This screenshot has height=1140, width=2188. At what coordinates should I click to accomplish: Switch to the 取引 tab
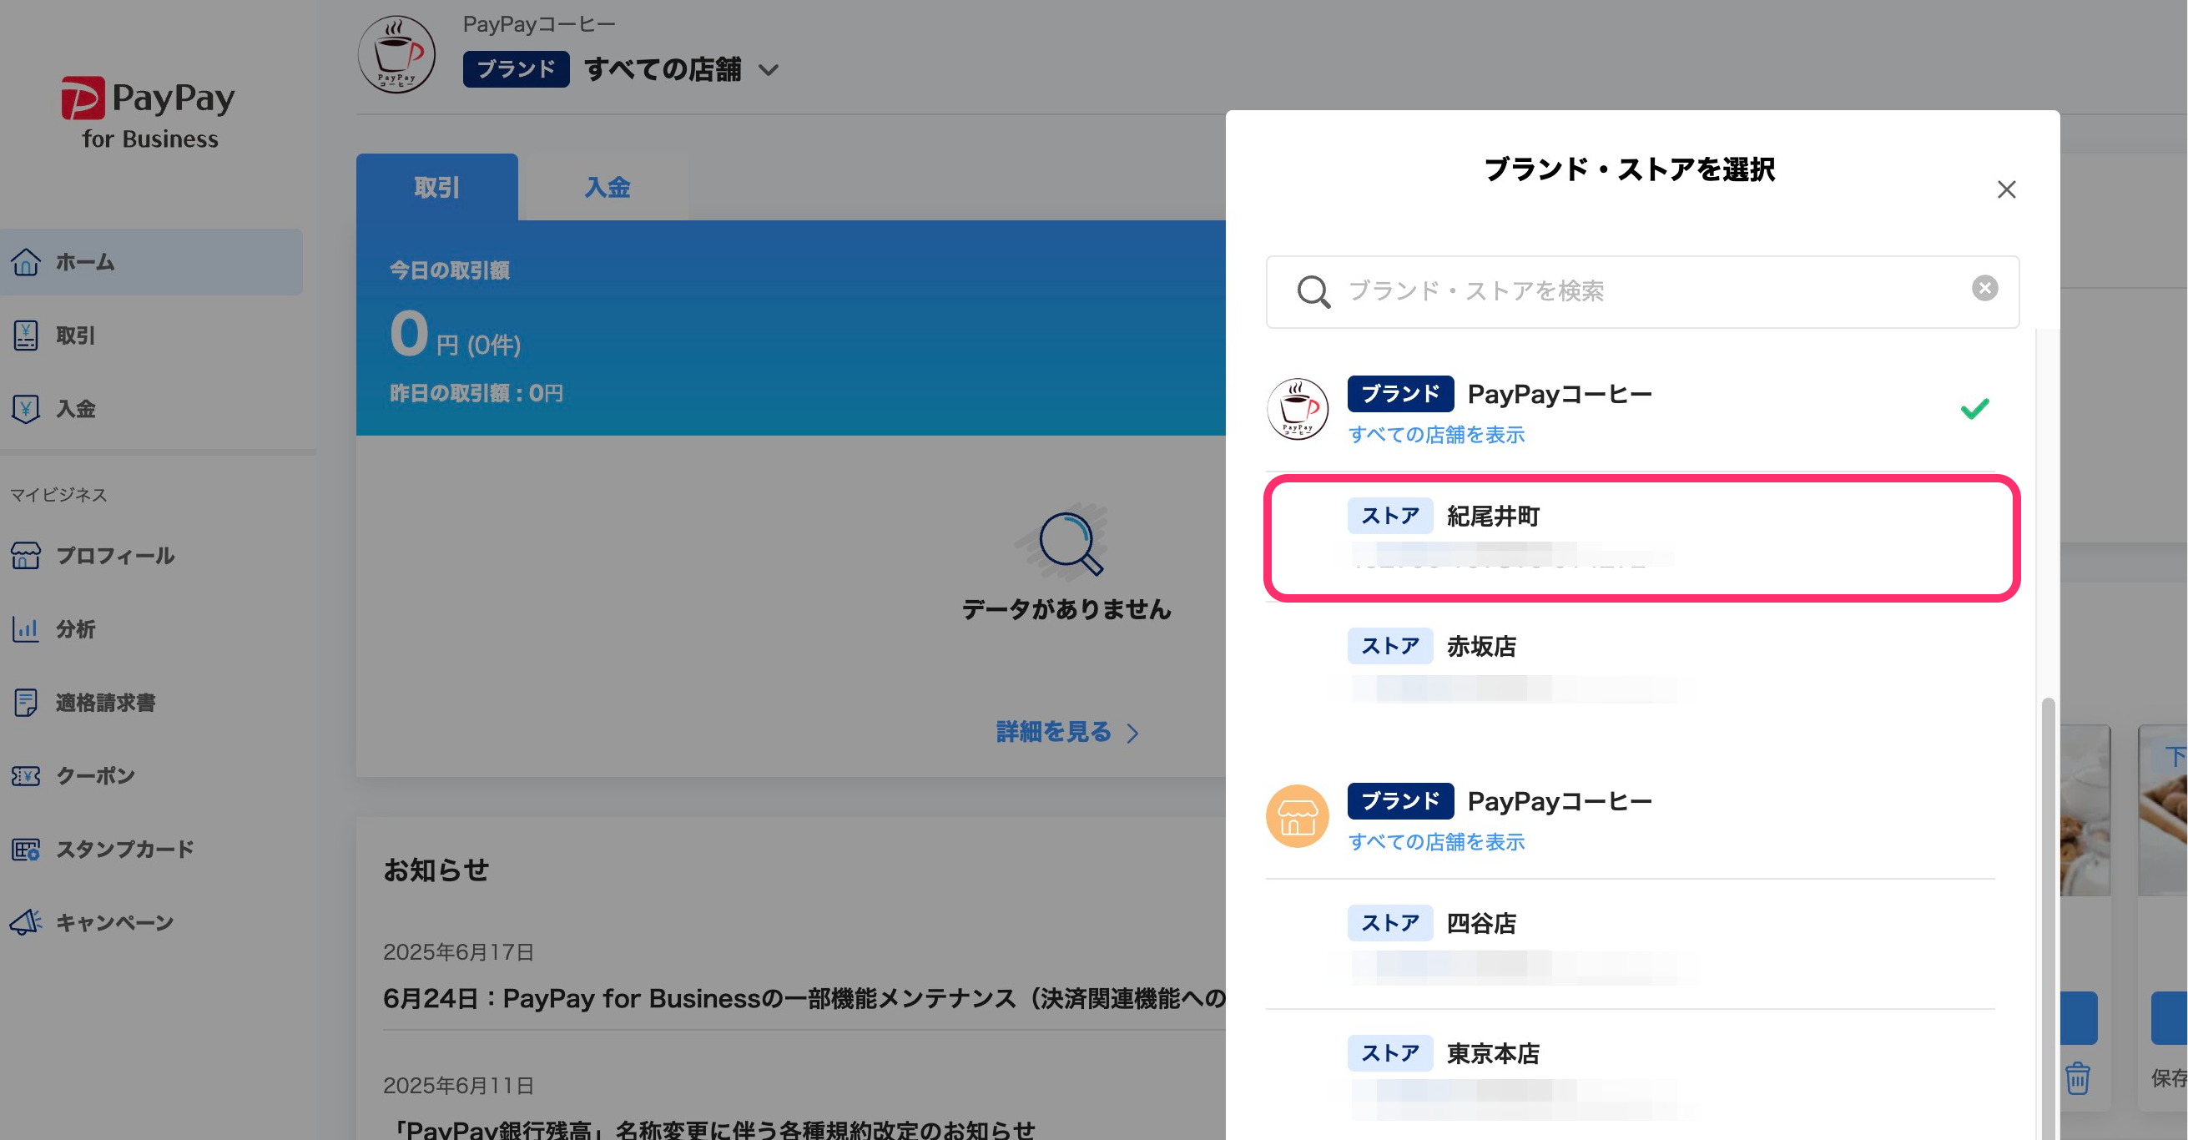(436, 187)
